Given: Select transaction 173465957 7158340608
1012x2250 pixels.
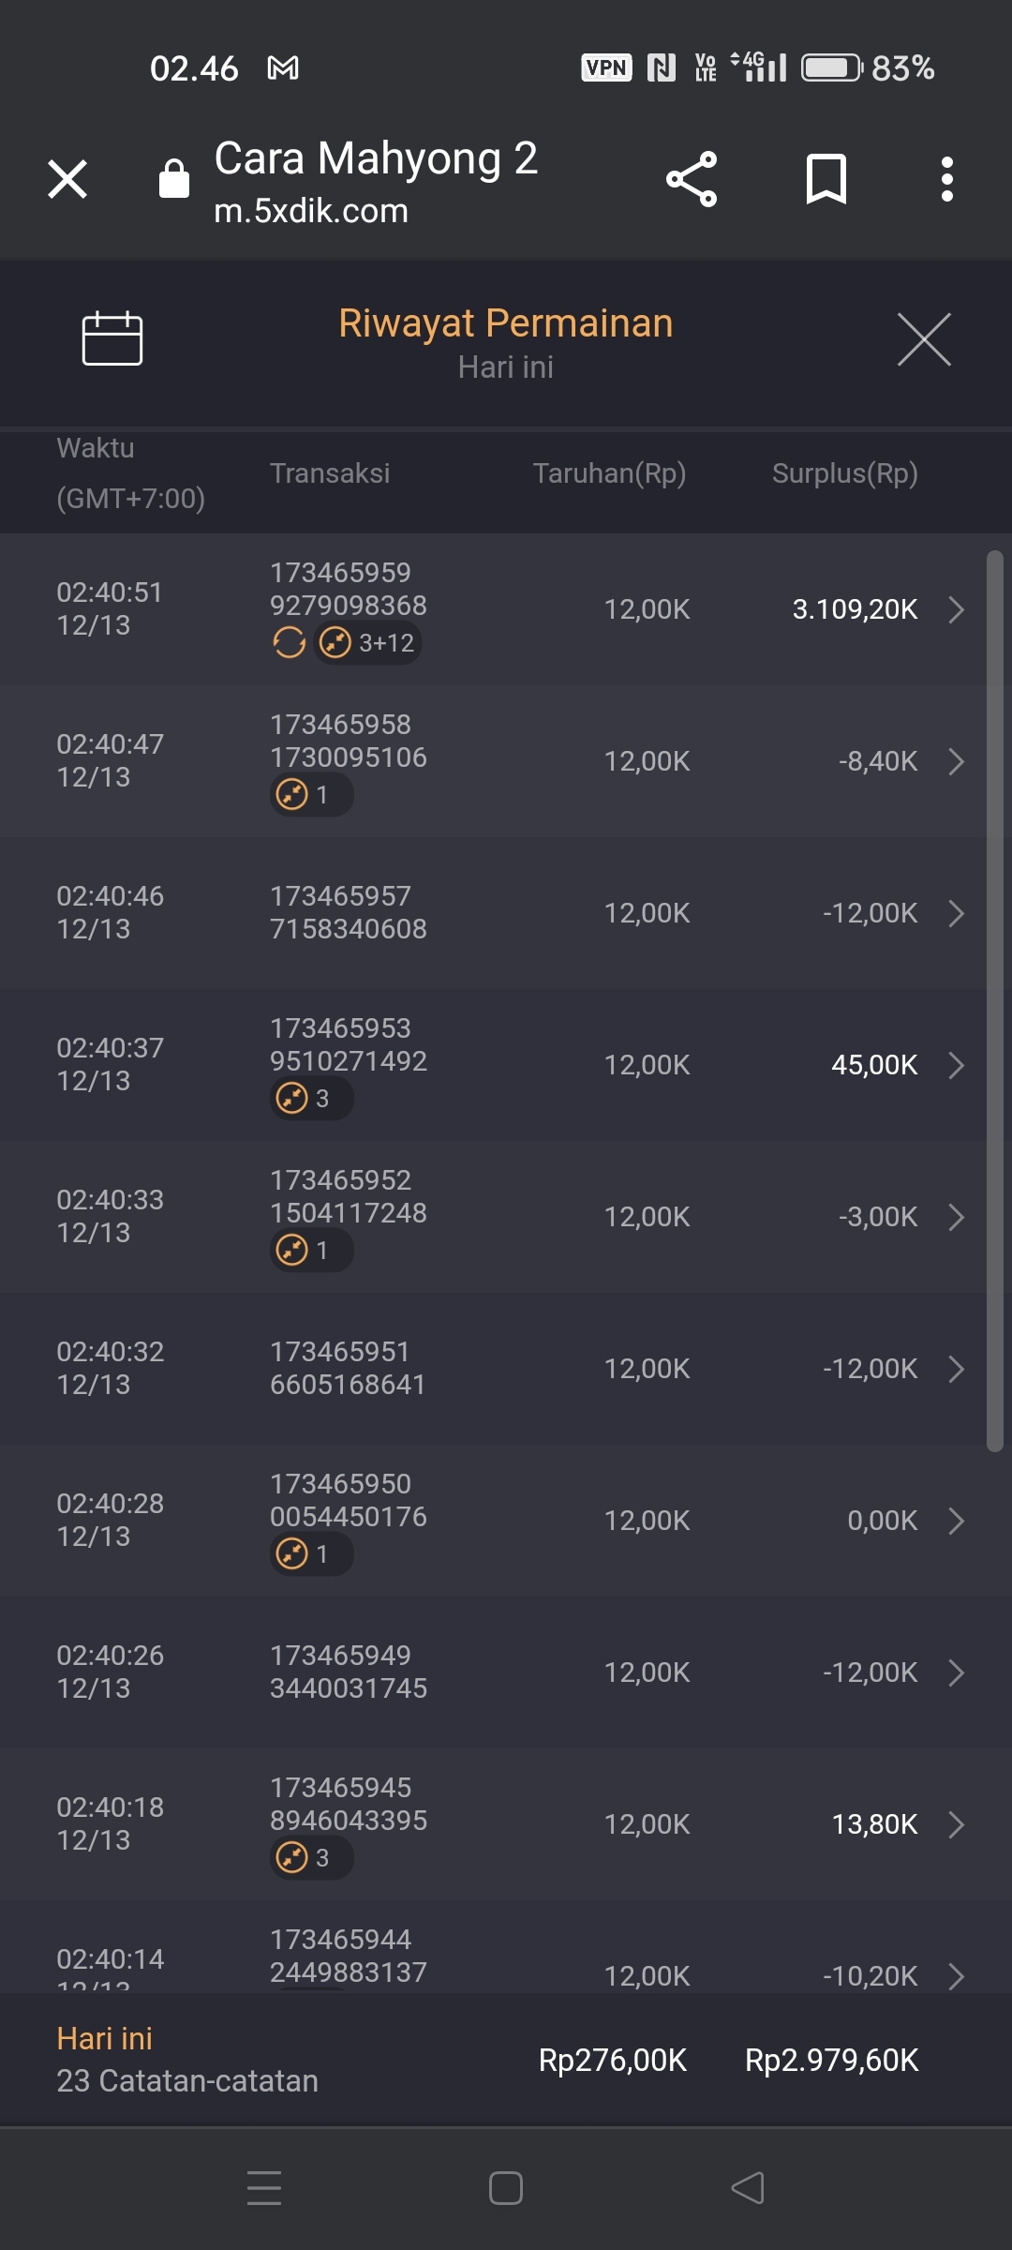Looking at the screenshot, I should click(x=348, y=913).
